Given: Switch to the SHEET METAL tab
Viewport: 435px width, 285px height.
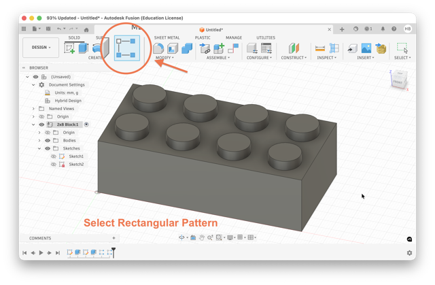Looking at the screenshot, I should tap(167, 37).
